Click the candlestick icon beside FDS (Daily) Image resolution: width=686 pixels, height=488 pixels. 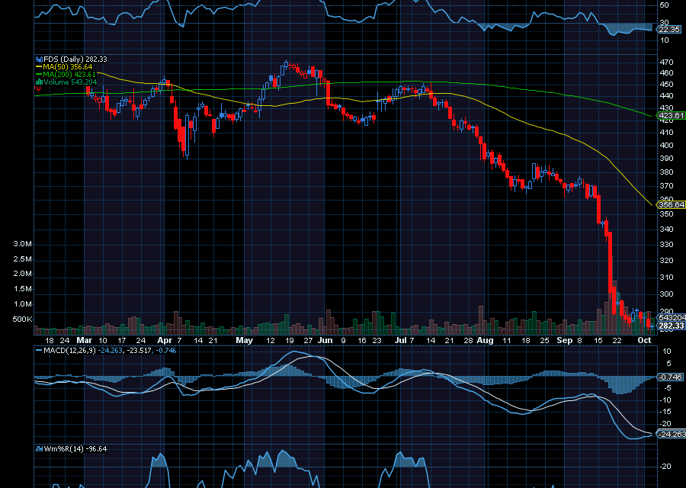click(x=38, y=59)
